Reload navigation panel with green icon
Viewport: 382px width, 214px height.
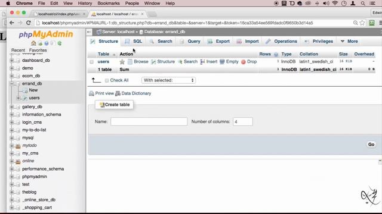60,43
